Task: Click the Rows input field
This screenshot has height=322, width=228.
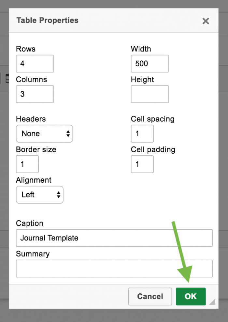Action: 35,64
